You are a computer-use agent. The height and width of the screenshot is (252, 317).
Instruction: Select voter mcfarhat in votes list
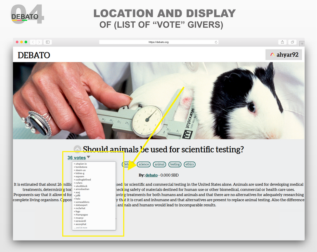pos(80,208)
